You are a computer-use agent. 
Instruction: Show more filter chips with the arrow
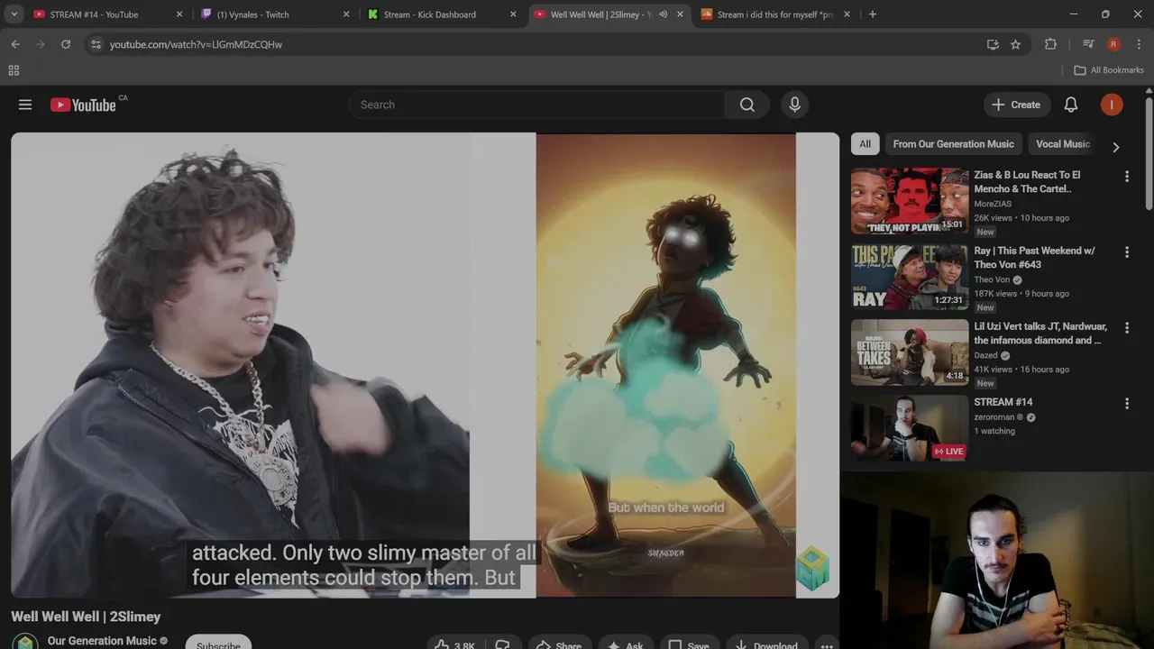point(1115,147)
